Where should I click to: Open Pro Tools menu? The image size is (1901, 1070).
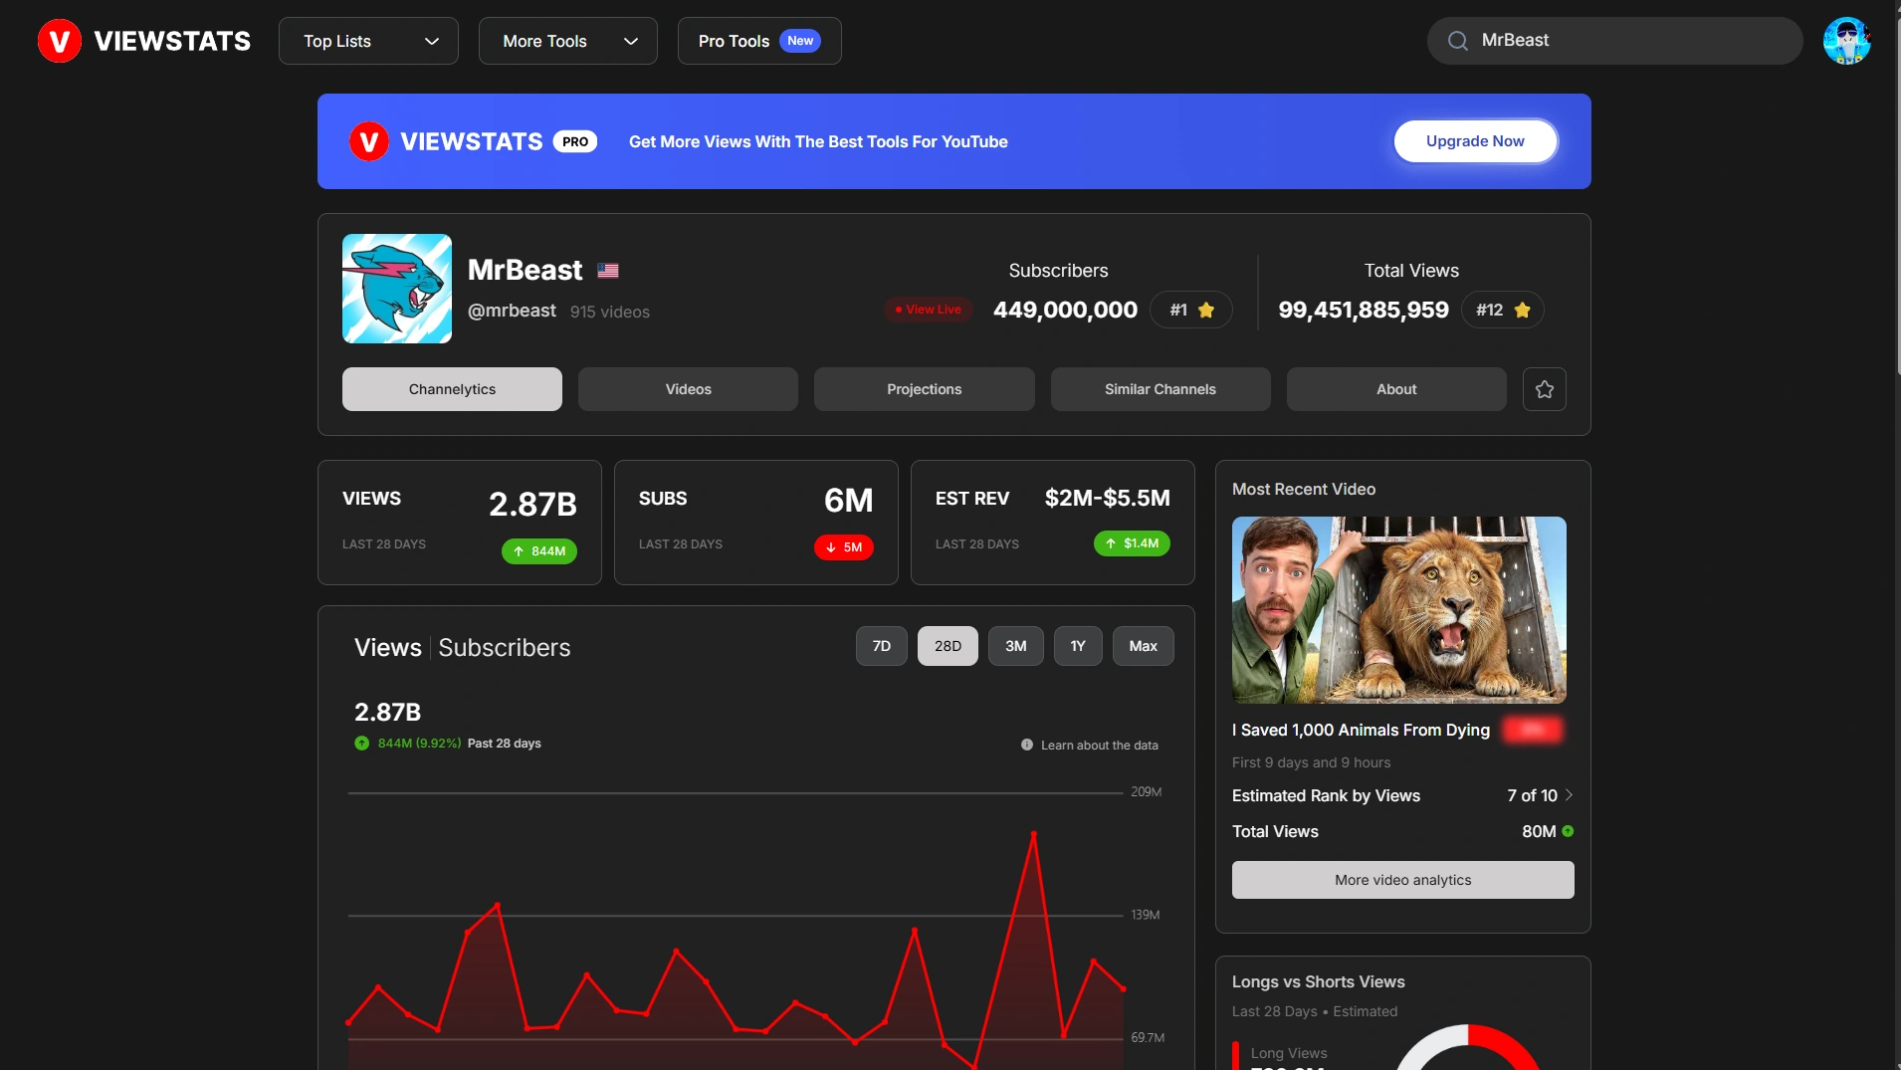[759, 41]
